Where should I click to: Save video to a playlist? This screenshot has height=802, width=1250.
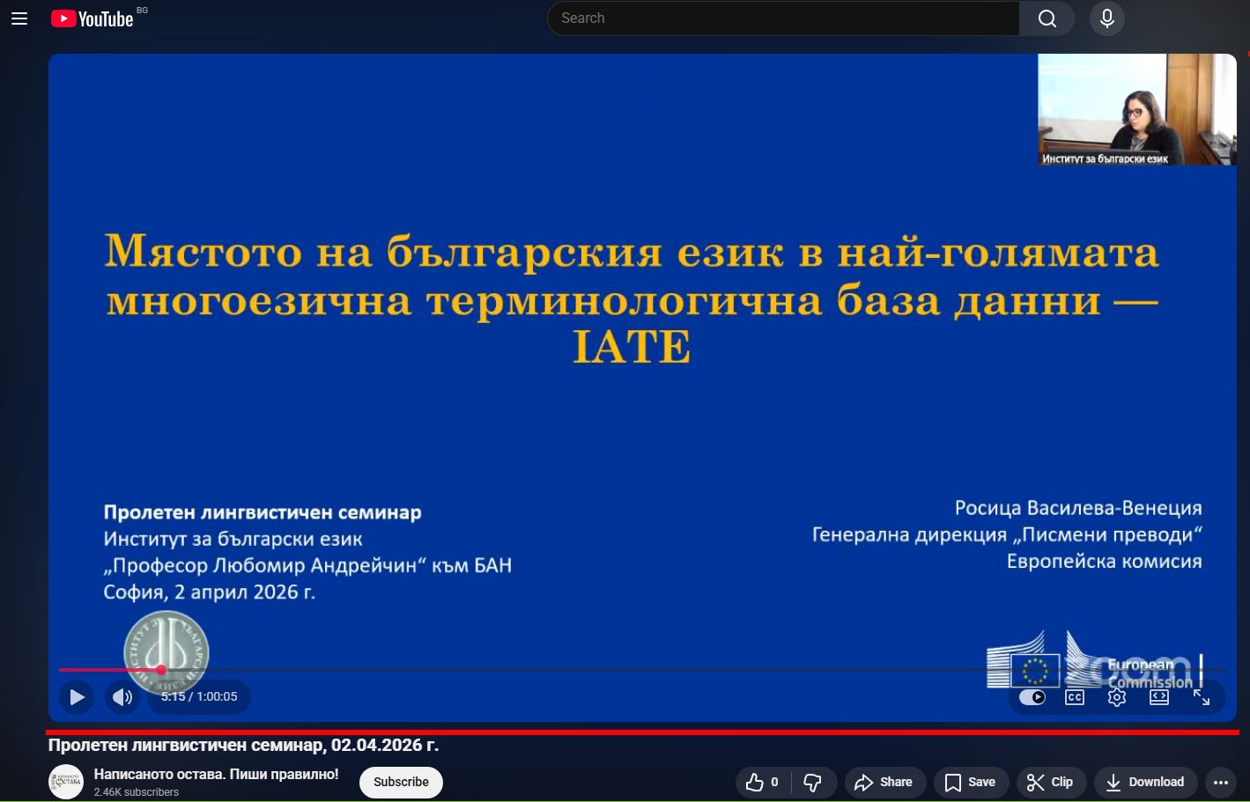pos(970,782)
